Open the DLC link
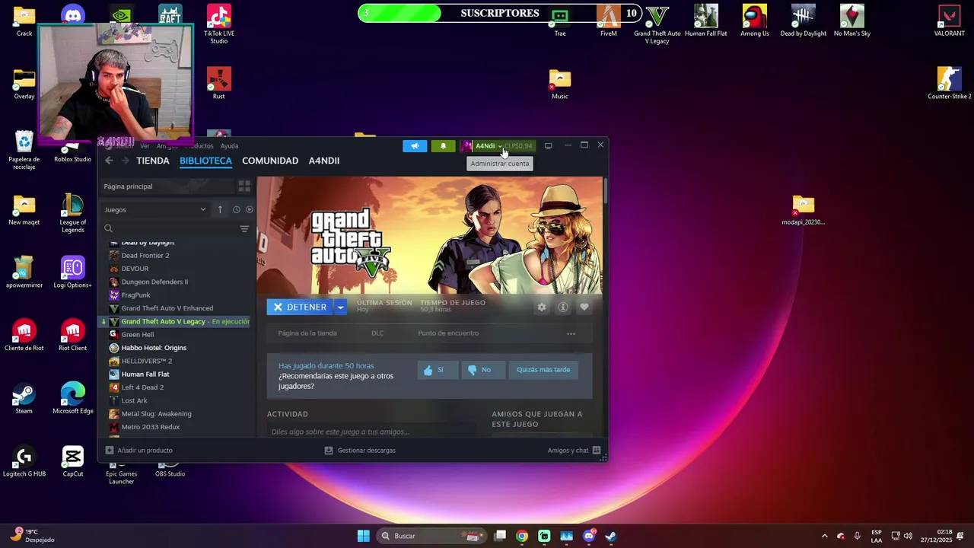This screenshot has height=548, width=974. (377, 333)
